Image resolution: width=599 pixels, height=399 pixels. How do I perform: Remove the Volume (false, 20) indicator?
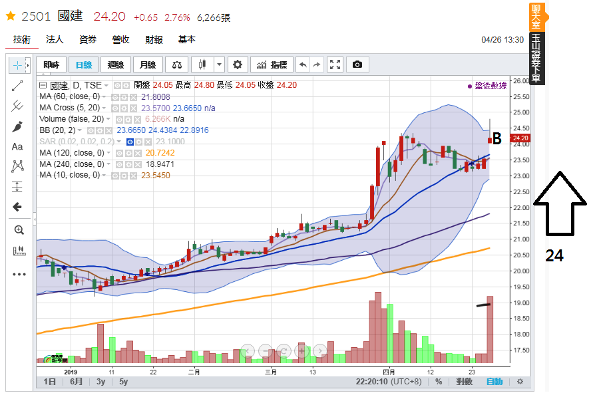pyautogui.click(x=137, y=120)
